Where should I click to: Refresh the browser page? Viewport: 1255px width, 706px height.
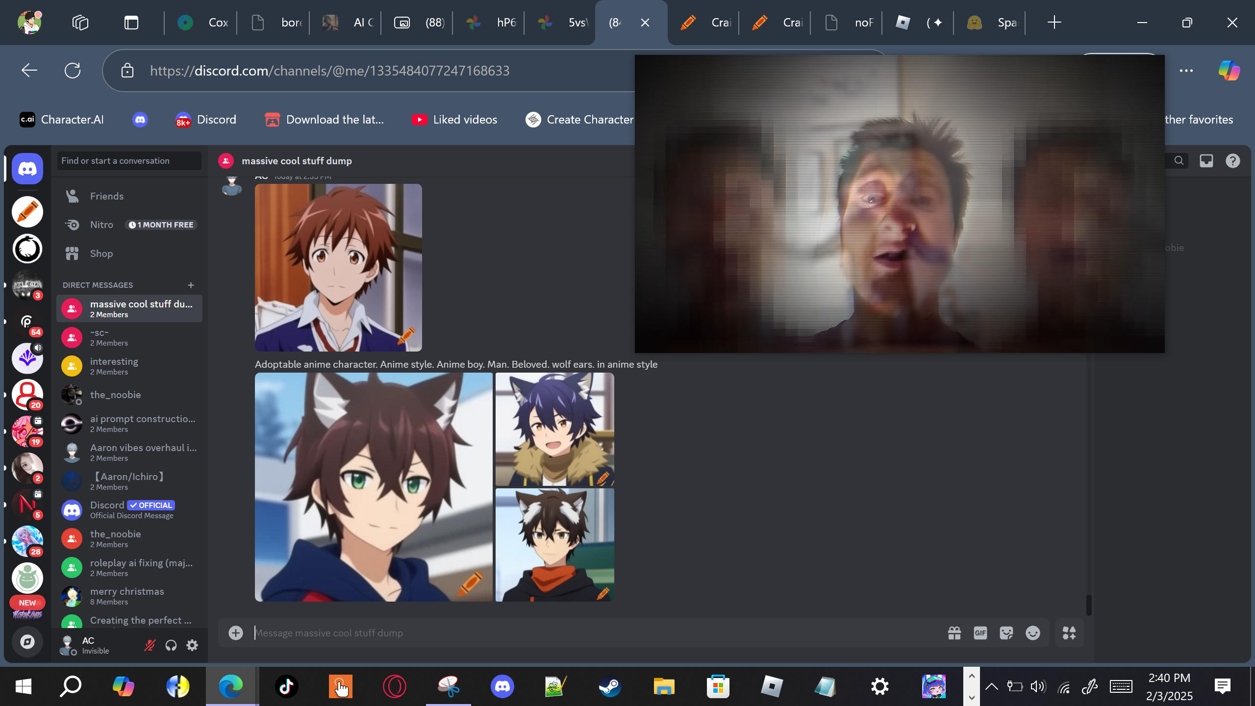[73, 71]
